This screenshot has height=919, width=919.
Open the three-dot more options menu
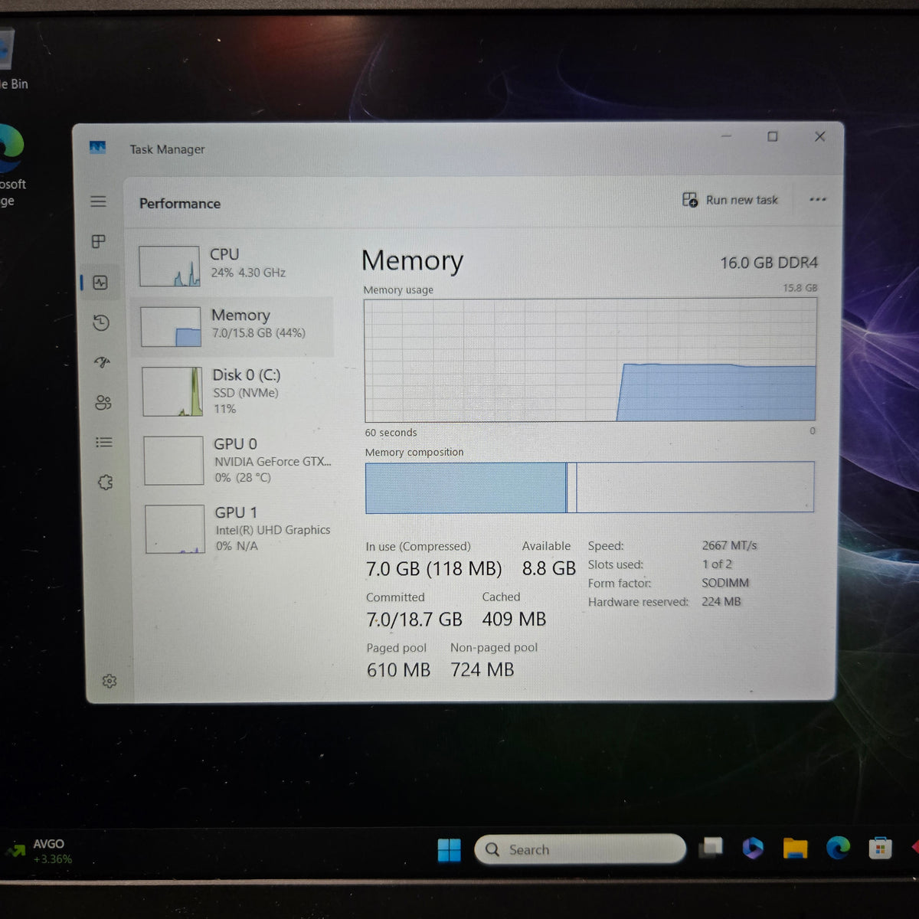pyautogui.click(x=818, y=199)
